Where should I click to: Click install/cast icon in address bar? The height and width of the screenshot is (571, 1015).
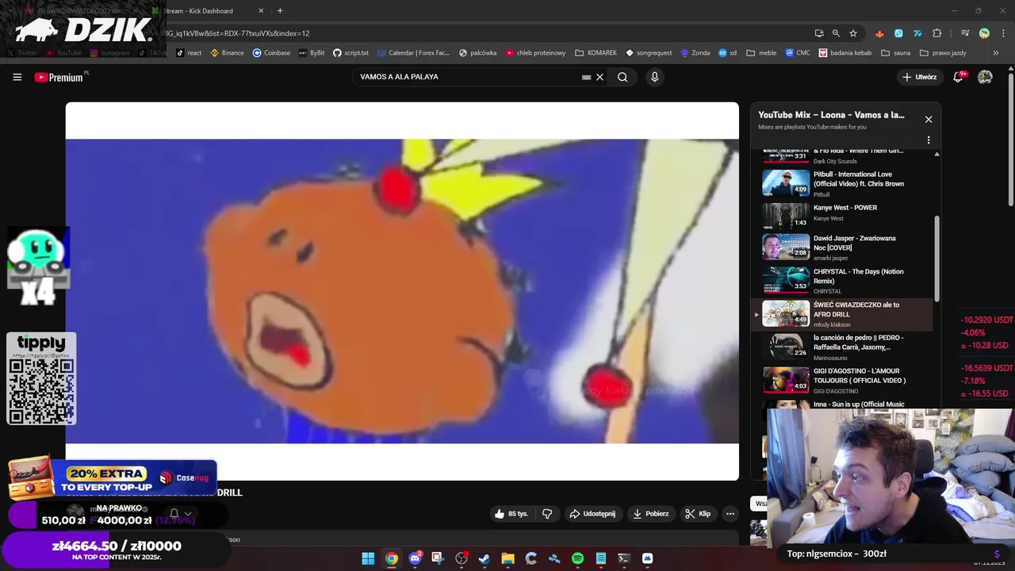pos(819,33)
